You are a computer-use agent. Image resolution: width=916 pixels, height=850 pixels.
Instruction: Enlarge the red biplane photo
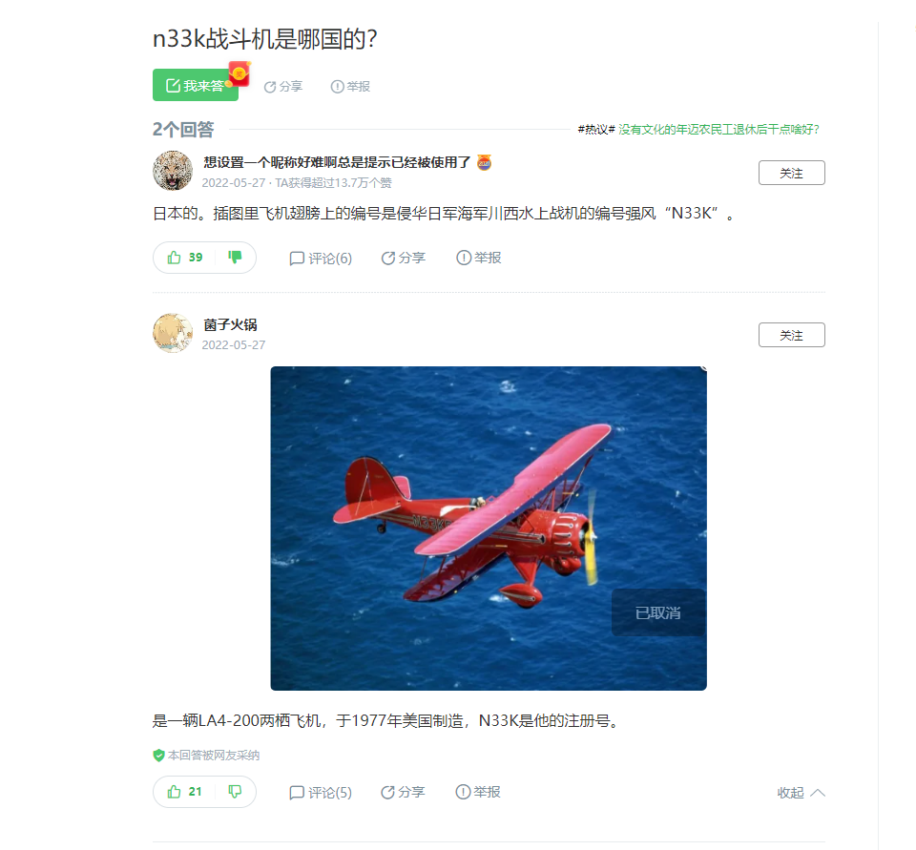click(x=489, y=529)
